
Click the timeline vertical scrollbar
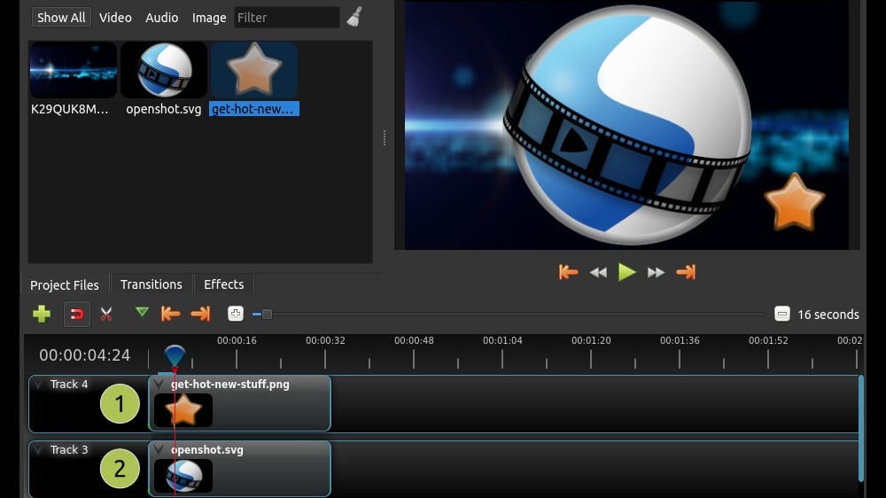coord(861,429)
